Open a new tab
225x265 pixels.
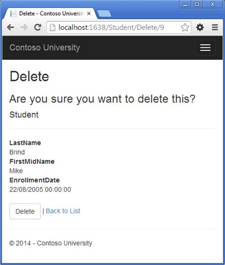(104, 14)
